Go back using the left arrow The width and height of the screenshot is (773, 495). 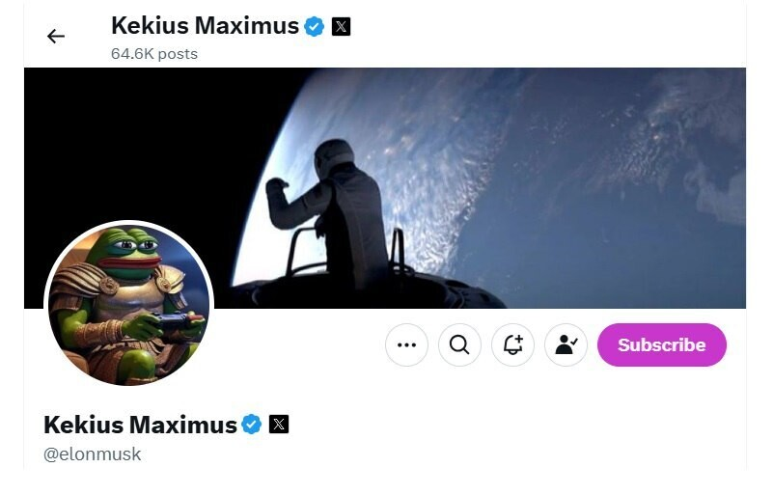click(56, 36)
